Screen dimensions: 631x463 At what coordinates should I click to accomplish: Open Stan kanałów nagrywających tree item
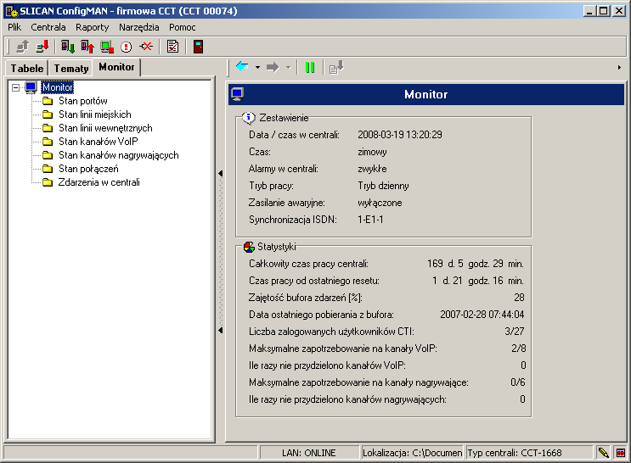pos(119,155)
